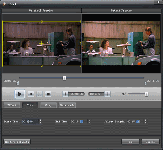Image resolution: width=163 pixels, height=150 pixels.
Task: Mute audio using the speaker icon
Action: pyautogui.click(x=124, y=94)
